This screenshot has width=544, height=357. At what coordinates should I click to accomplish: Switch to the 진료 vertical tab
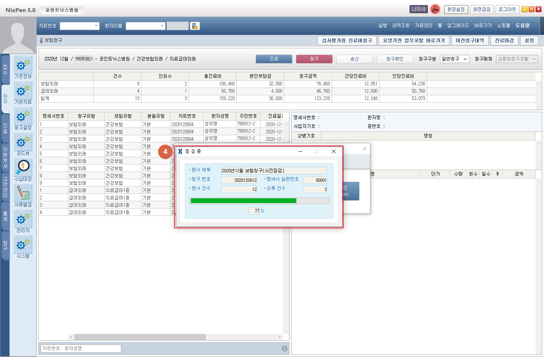click(5, 128)
